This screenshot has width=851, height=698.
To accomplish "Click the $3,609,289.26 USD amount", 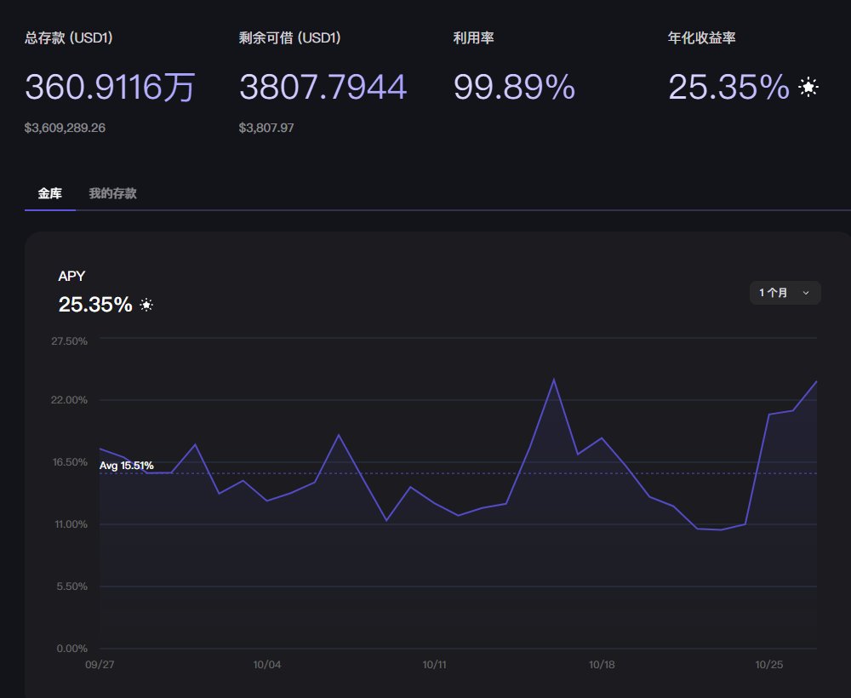I will tap(65, 128).
